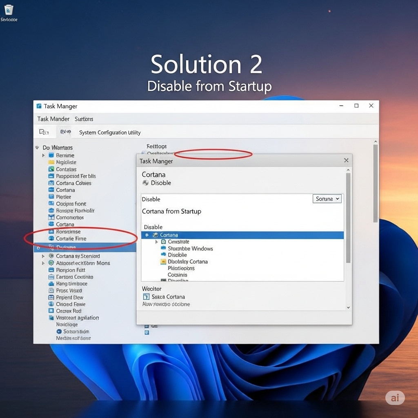The width and height of the screenshot is (418, 418).
Task: Click the Pietiee row icon
Action: 51,197
